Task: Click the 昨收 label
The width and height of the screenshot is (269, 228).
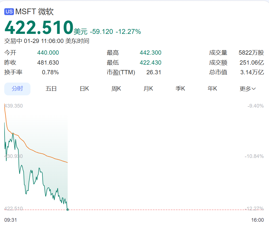Action: coord(10,62)
